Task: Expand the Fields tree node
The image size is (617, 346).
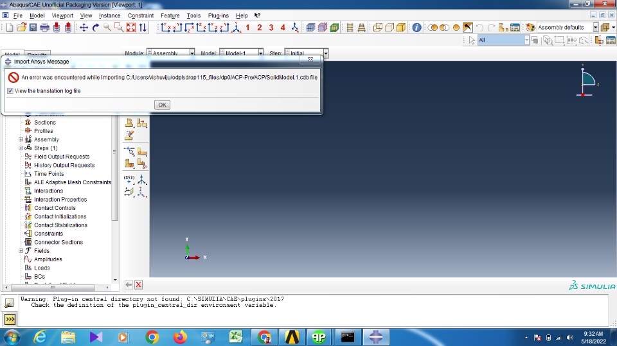Action: coord(21,251)
